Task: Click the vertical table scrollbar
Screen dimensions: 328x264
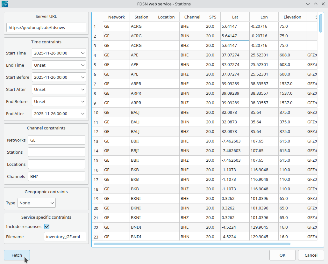Action: point(321,128)
